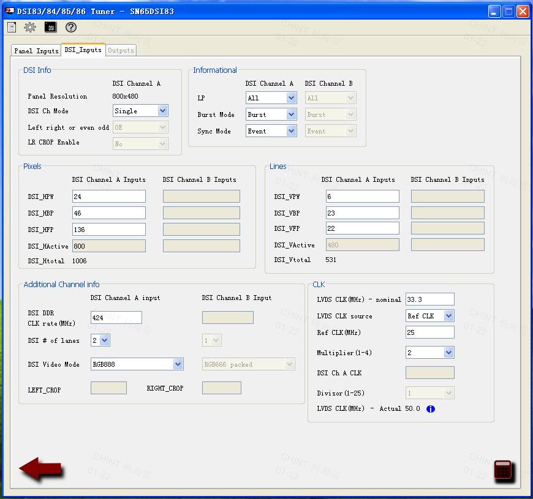This screenshot has width=533, height=499.
Task: Click the DSI_VPW Channel B input field
Action: tap(448, 197)
